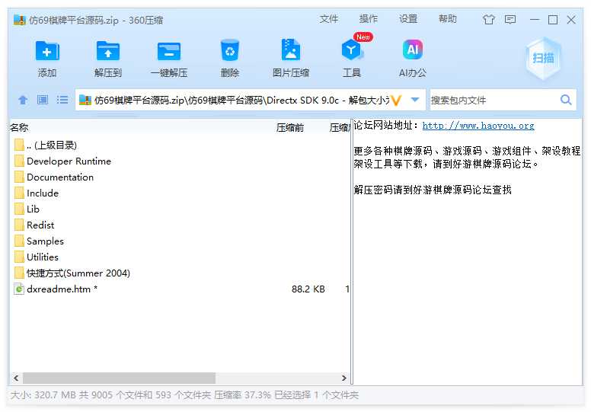Open the AI办公 icon
The height and width of the screenshot is (412, 591).
tap(412, 50)
